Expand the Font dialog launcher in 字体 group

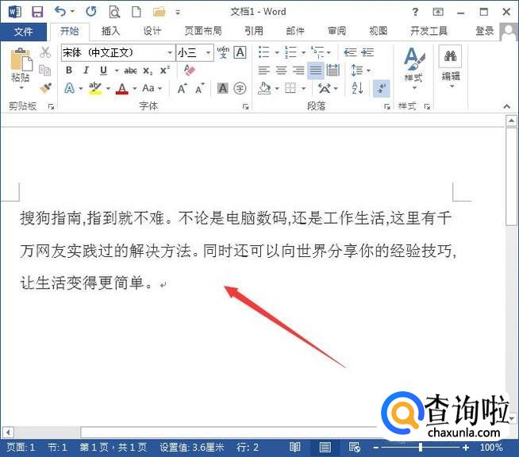246,106
